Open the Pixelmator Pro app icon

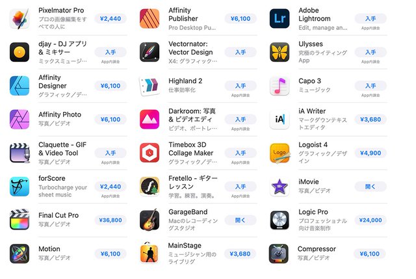pos(19,19)
